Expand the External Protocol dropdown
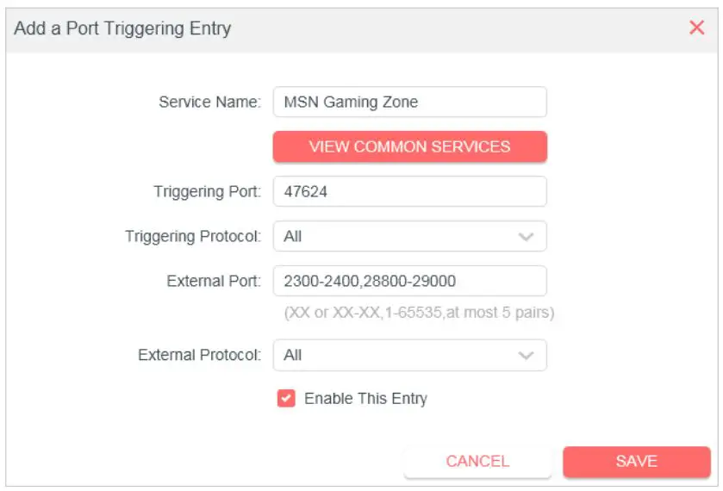Image resolution: width=723 pixels, height=491 pixels. (409, 355)
